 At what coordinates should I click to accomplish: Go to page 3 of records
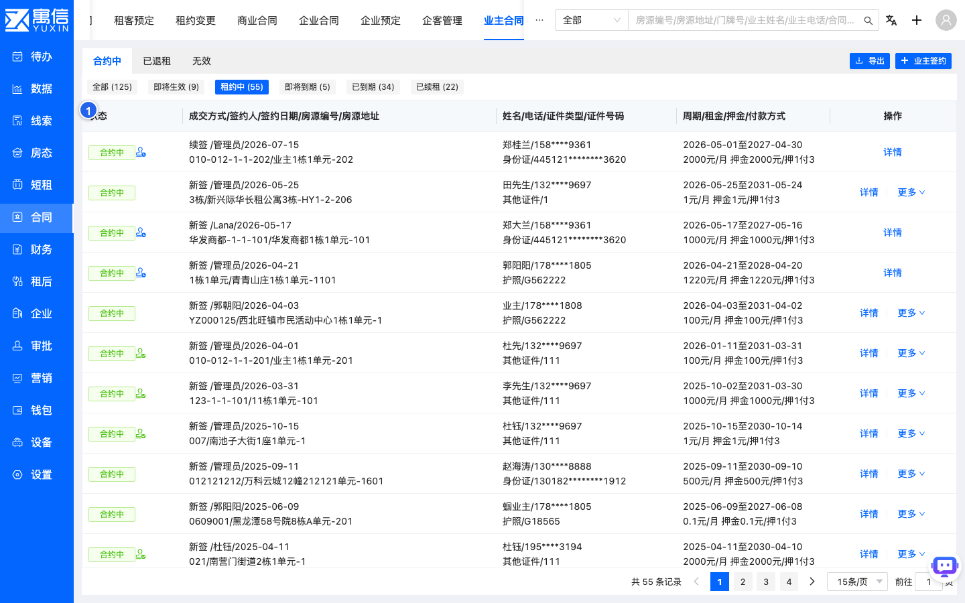tap(766, 582)
